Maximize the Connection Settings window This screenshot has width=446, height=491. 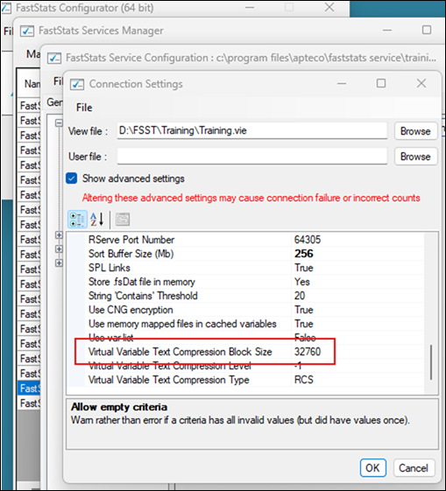pos(381,83)
